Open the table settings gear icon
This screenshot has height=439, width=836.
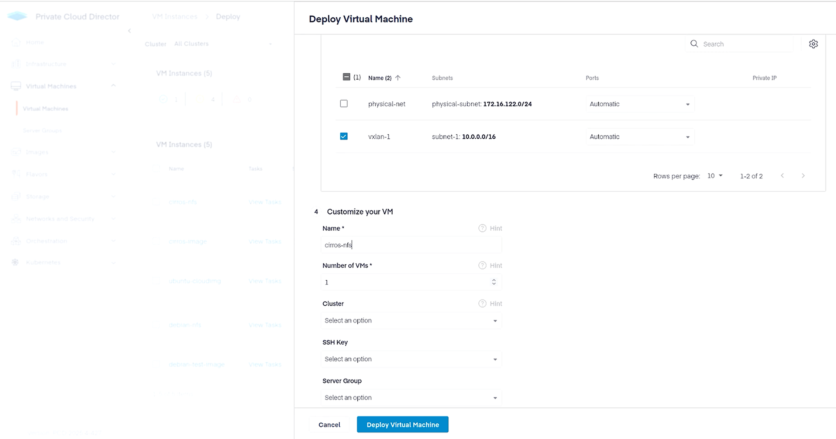coord(813,44)
